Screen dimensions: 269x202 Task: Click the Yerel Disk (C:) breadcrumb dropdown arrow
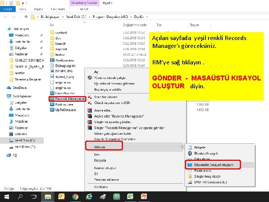[90, 17]
